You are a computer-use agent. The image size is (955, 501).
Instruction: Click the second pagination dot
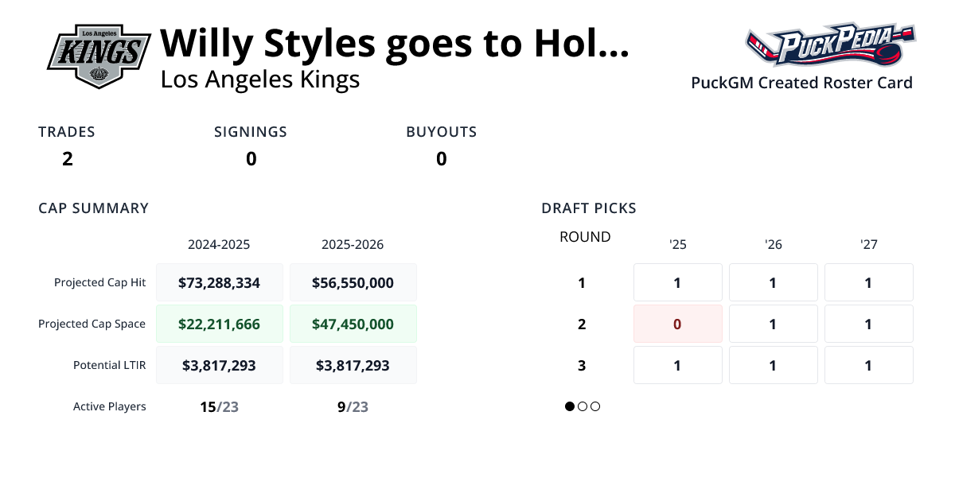coord(583,406)
